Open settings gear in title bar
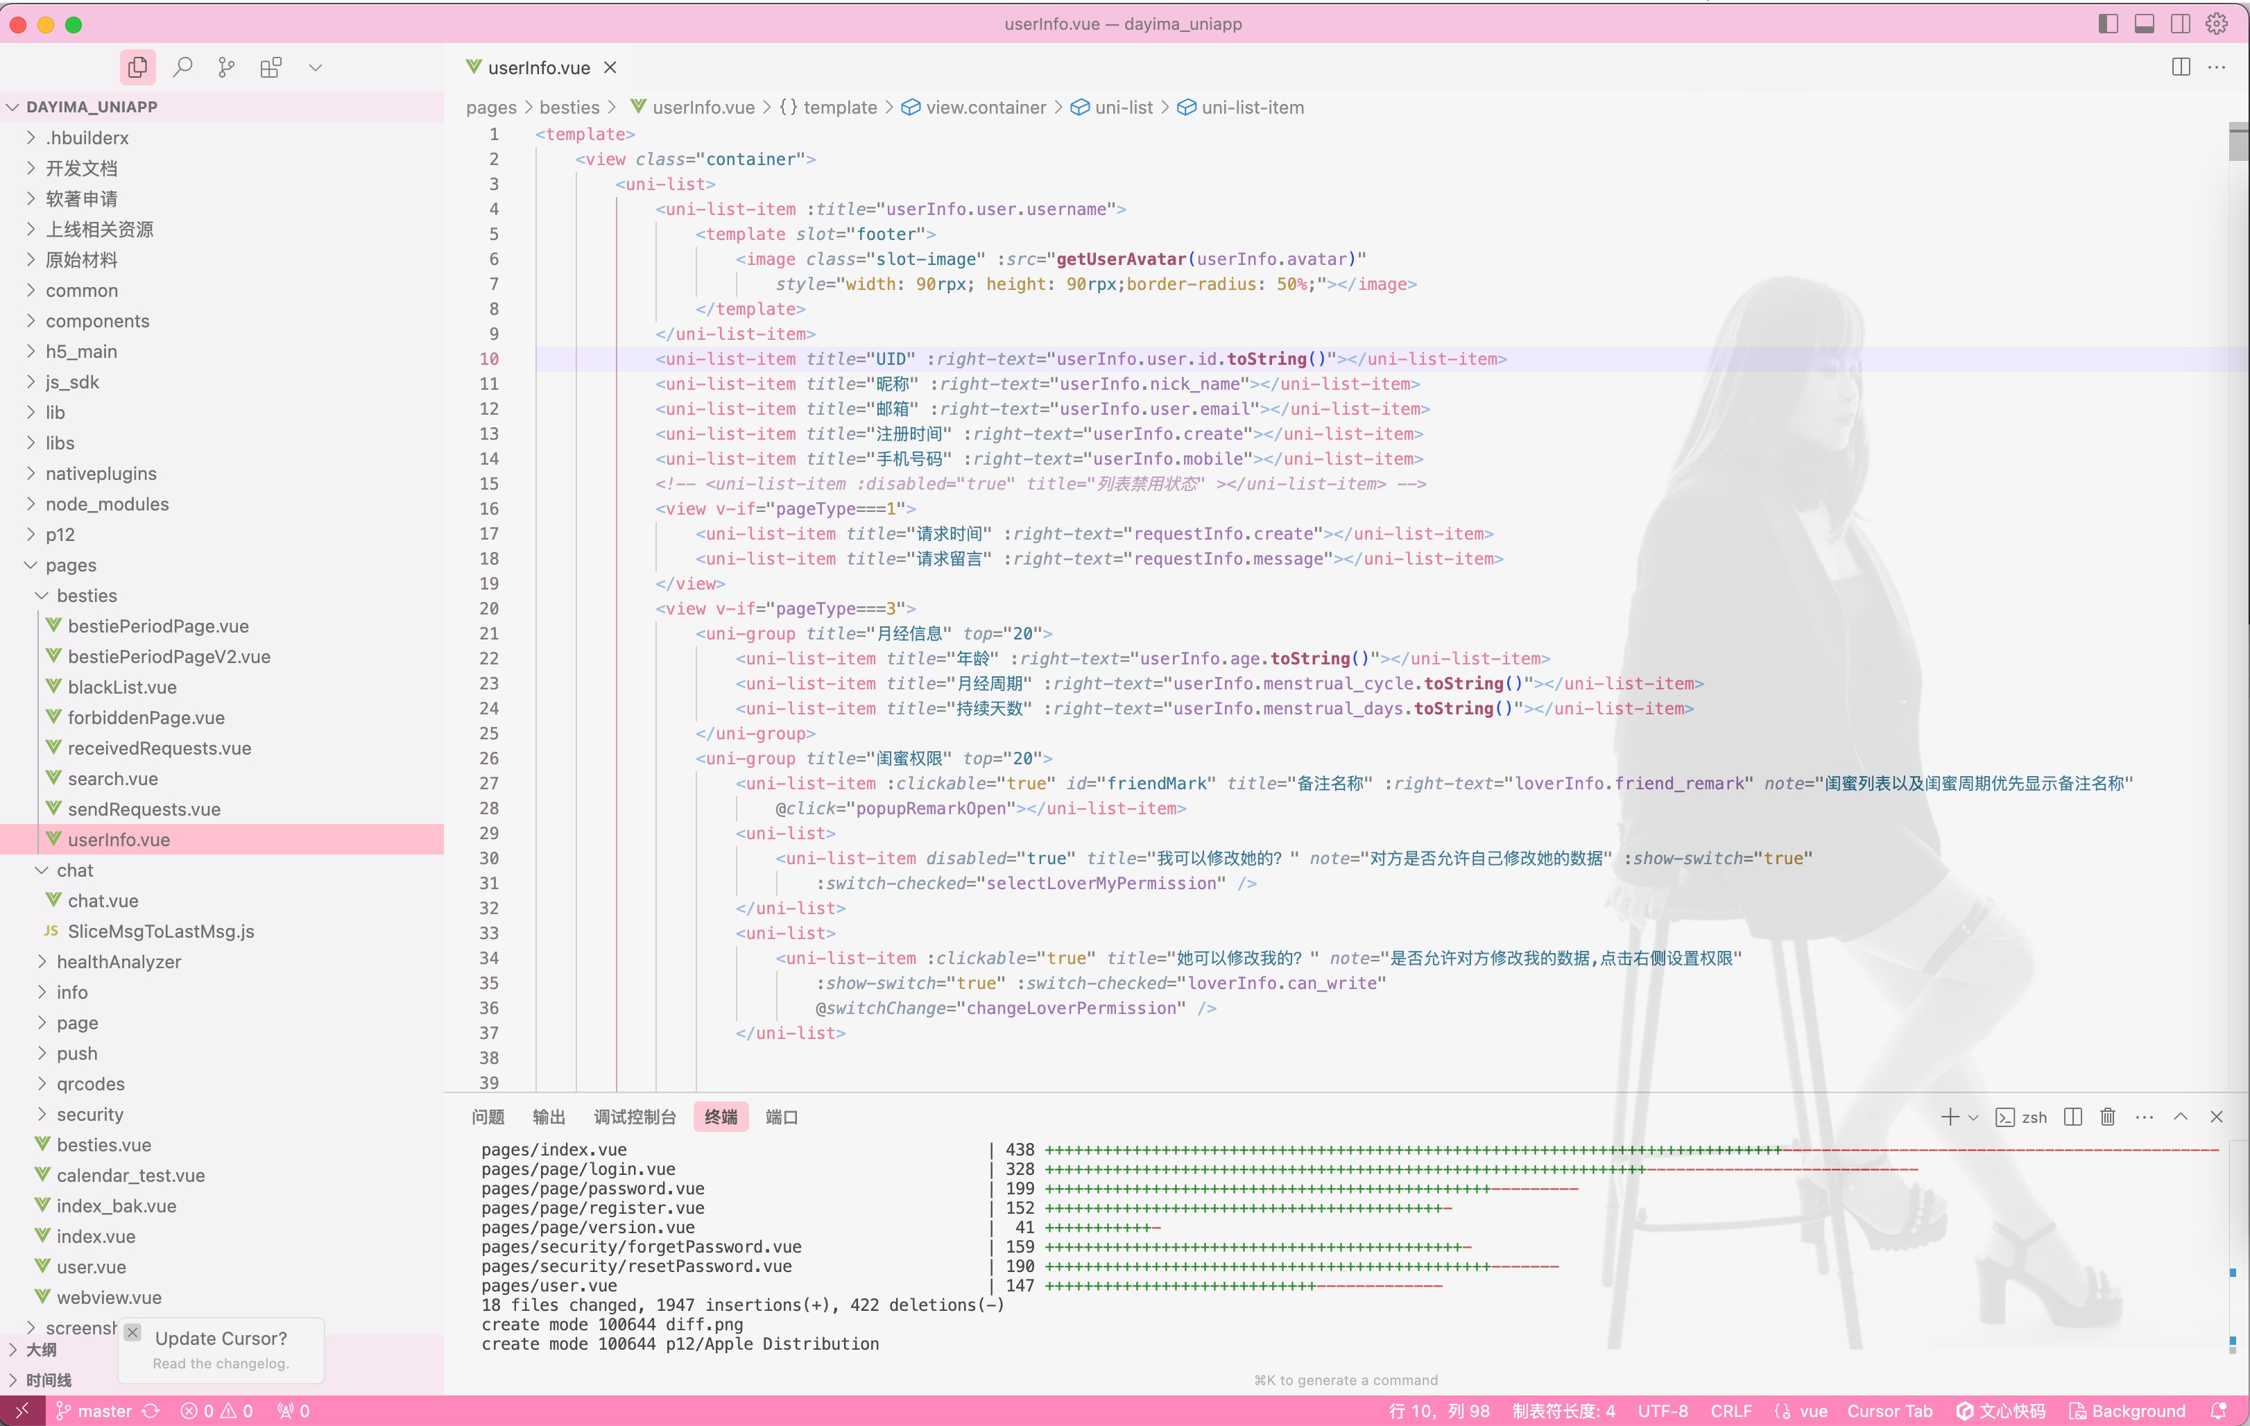 click(2217, 24)
